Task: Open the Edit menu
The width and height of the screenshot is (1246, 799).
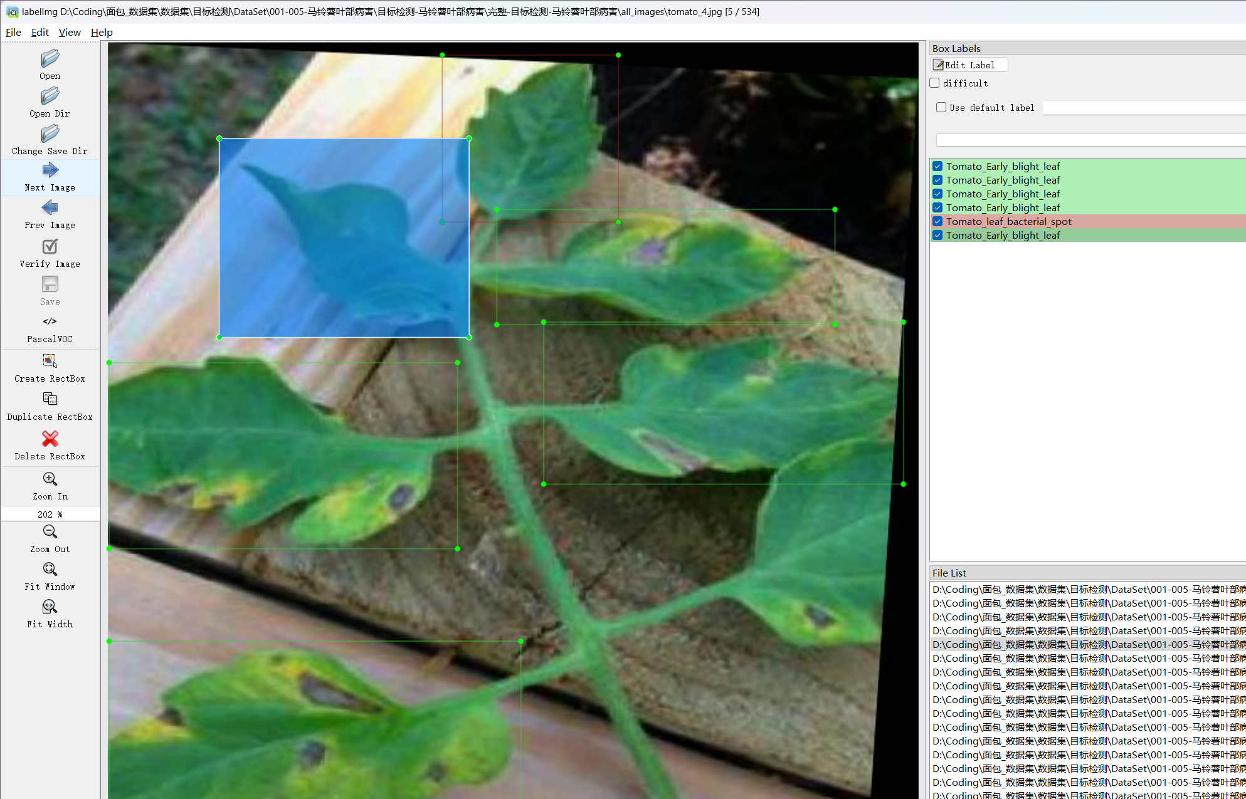Action: (40, 32)
